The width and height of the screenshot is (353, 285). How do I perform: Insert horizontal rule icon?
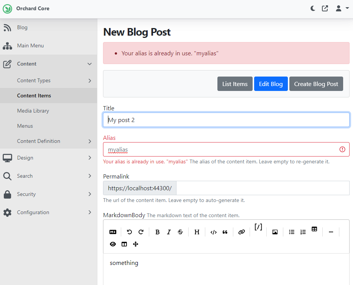pyautogui.click(x=331, y=232)
